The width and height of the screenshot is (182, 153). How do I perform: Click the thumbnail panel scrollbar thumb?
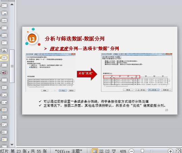pos(12,66)
